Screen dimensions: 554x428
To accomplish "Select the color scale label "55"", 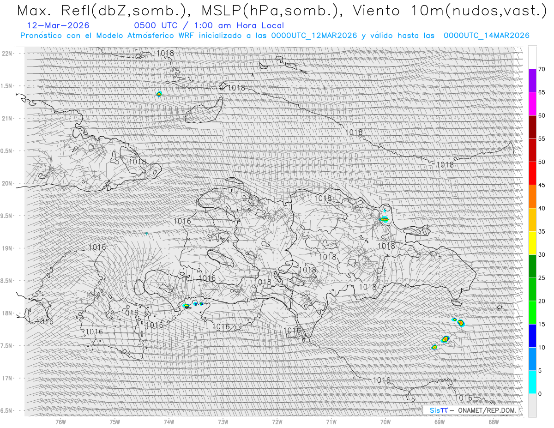I will [542, 139].
